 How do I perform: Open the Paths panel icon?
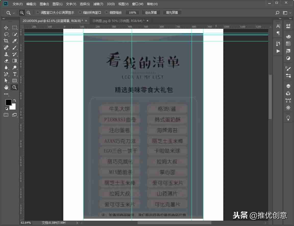click(x=288, y=101)
